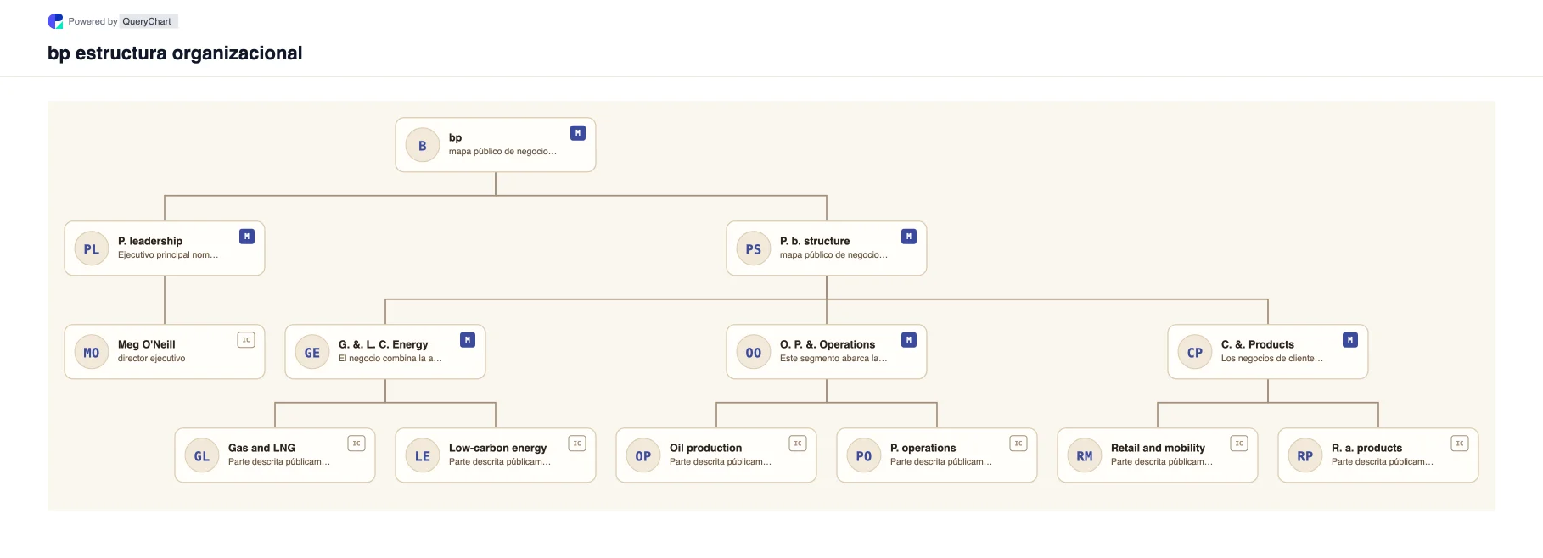Open the QueryChart link
The height and width of the screenshot is (558, 1543).
(x=147, y=21)
